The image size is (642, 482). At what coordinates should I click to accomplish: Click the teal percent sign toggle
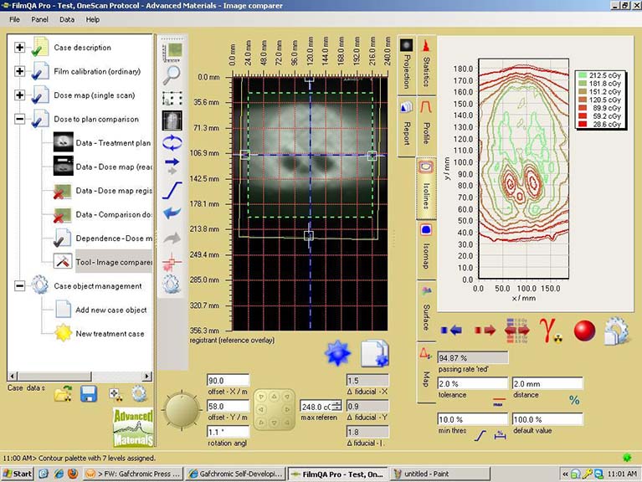[x=574, y=400]
